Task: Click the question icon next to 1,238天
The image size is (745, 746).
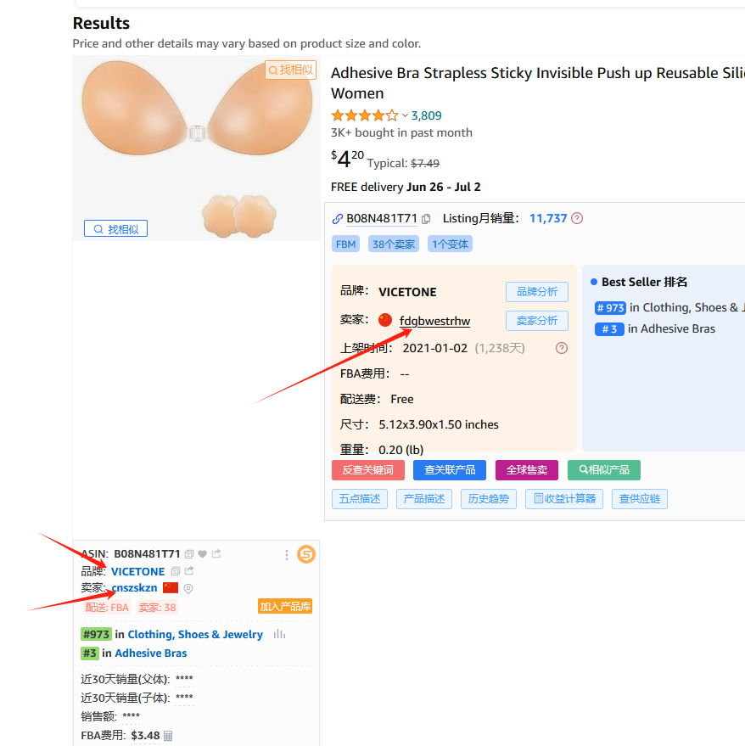Action: [x=561, y=348]
